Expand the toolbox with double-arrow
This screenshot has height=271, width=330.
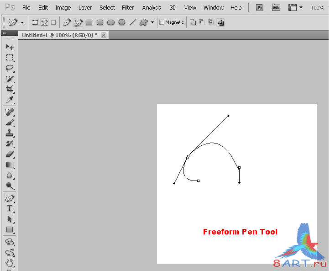click(x=4, y=33)
